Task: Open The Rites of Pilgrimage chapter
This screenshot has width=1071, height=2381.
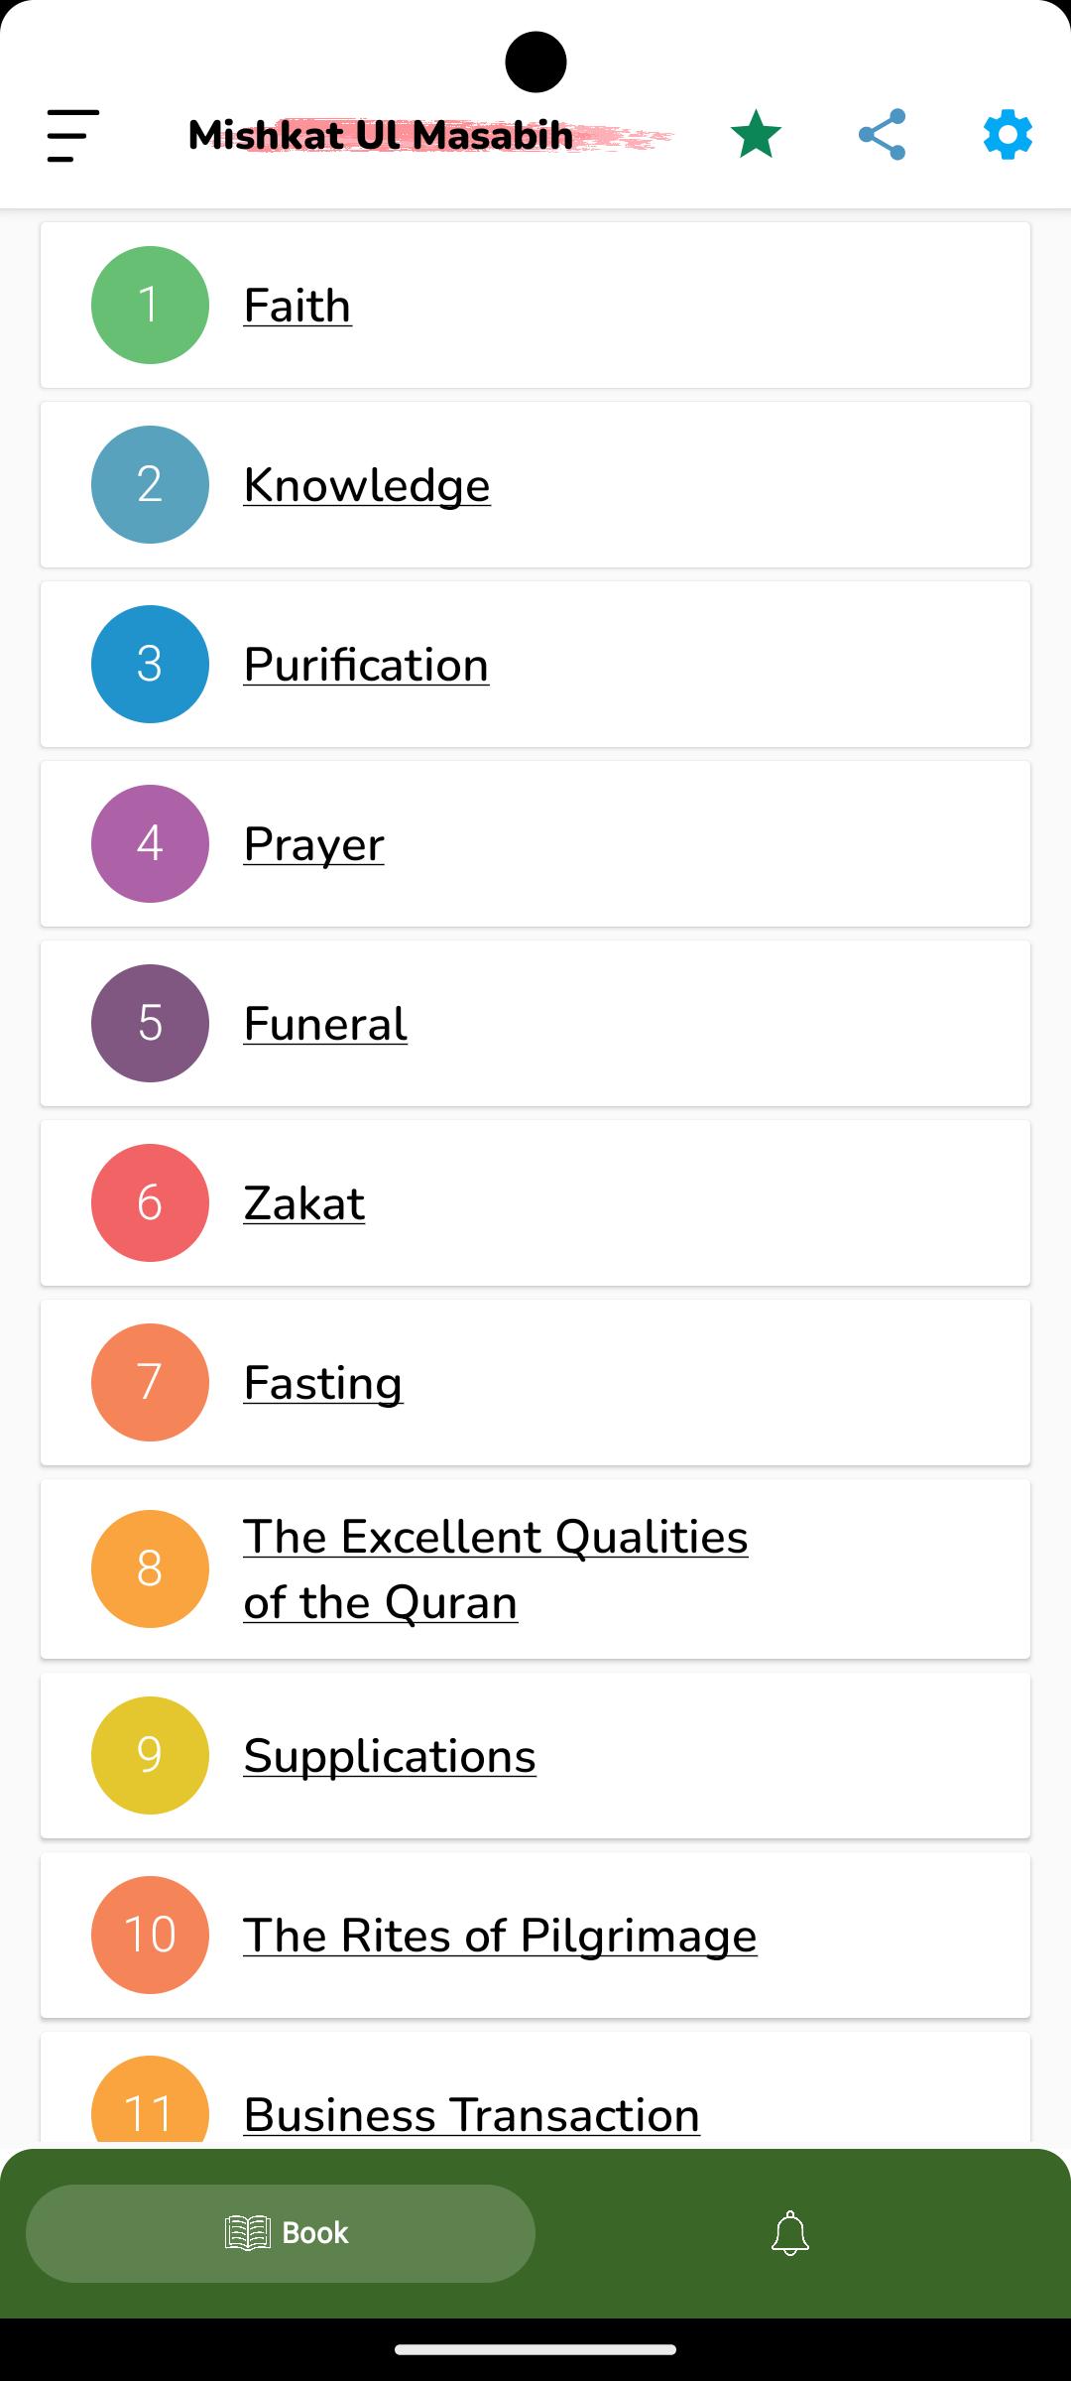Action: [x=500, y=1936]
